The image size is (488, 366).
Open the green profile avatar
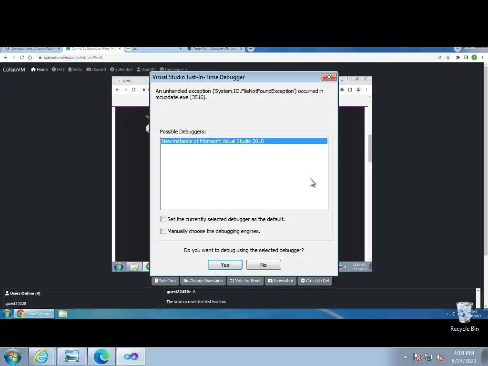point(474,57)
